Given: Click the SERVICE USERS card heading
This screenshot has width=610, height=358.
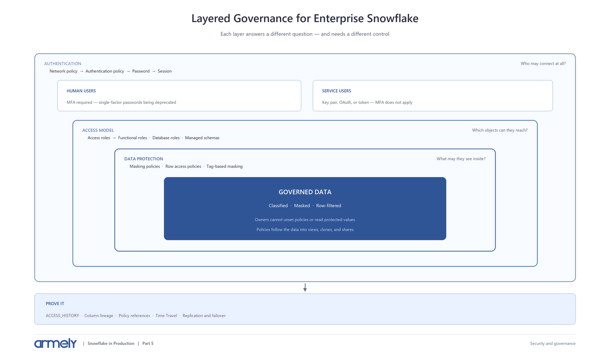Looking at the screenshot, I should [x=337, y=91].
